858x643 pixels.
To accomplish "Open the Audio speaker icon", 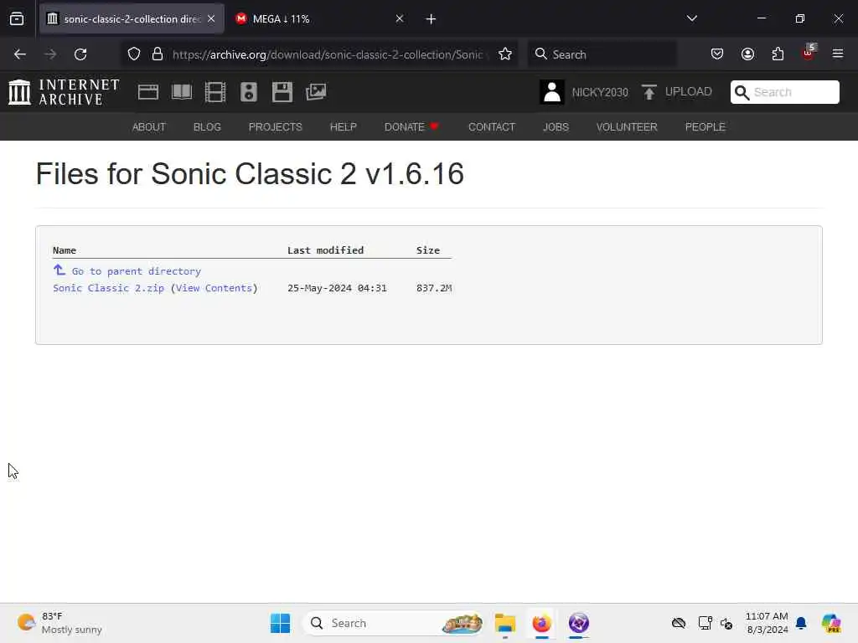I will tap(249, 92).
